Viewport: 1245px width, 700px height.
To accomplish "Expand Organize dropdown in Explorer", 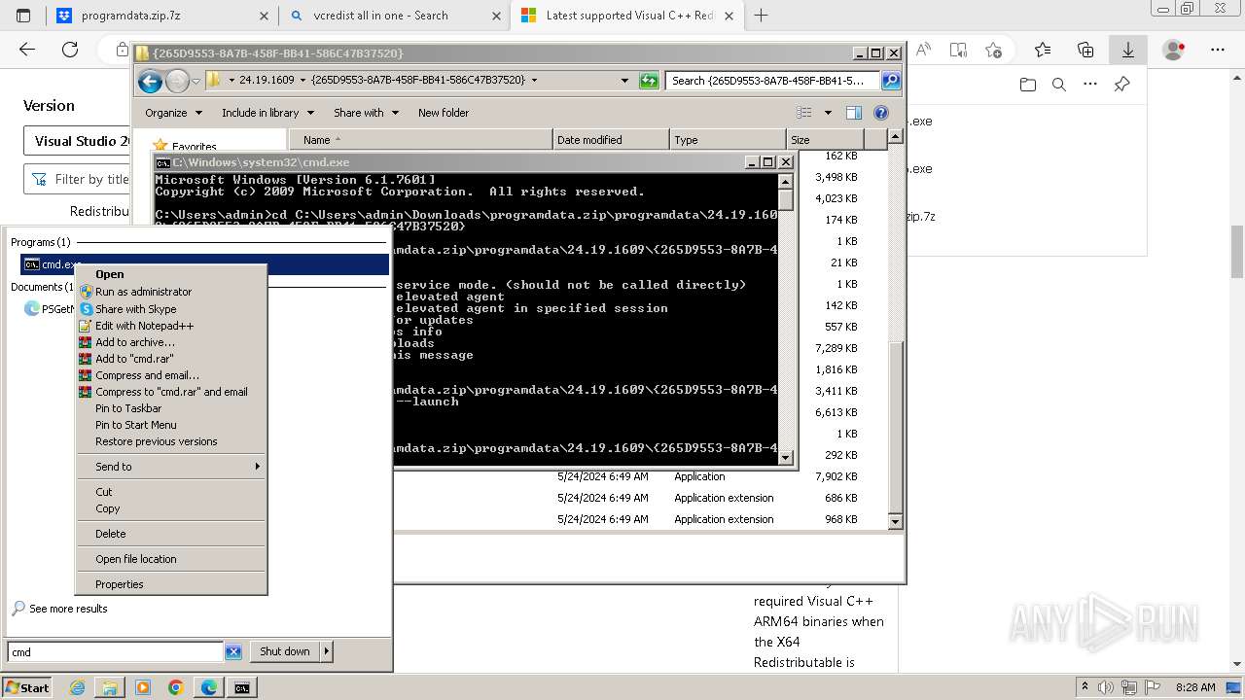I will [x=173, y=113].
